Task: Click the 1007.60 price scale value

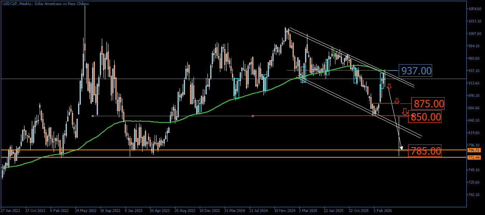Action: [x=475, y=33]
